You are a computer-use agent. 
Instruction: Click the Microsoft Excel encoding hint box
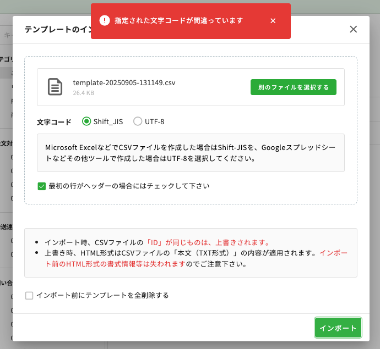click(191, 153)
